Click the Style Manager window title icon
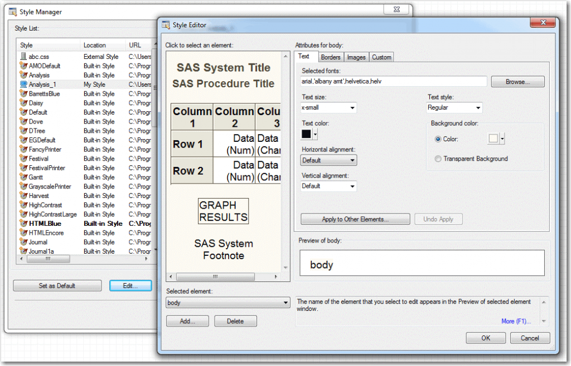 12,12
